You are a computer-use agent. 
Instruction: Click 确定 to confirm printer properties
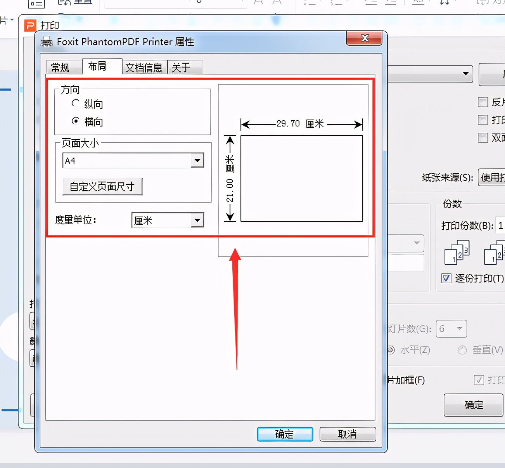[285, 434]
